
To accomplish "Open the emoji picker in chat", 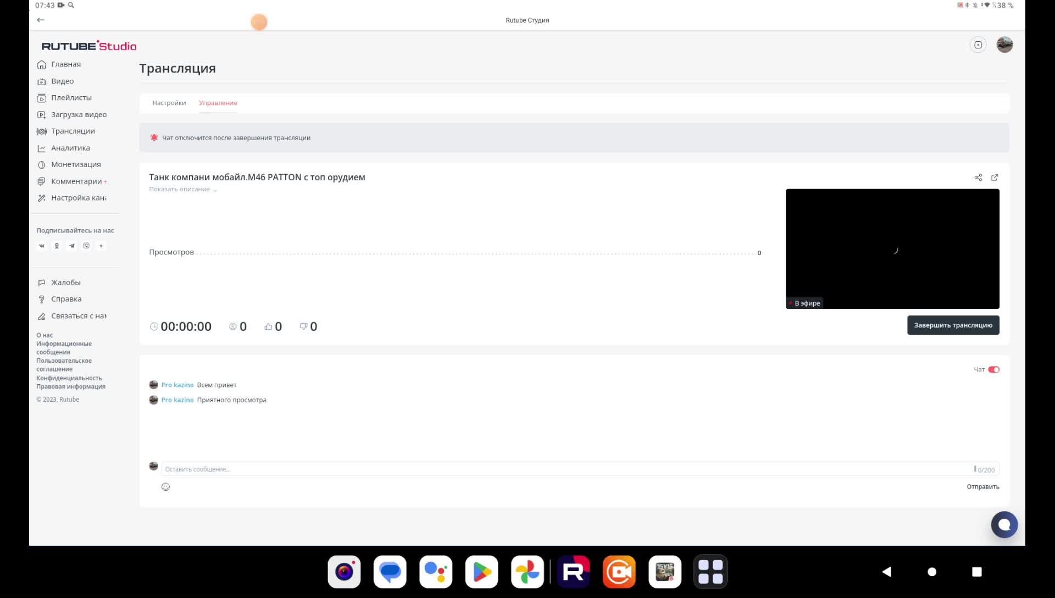I will coord(165,487).
